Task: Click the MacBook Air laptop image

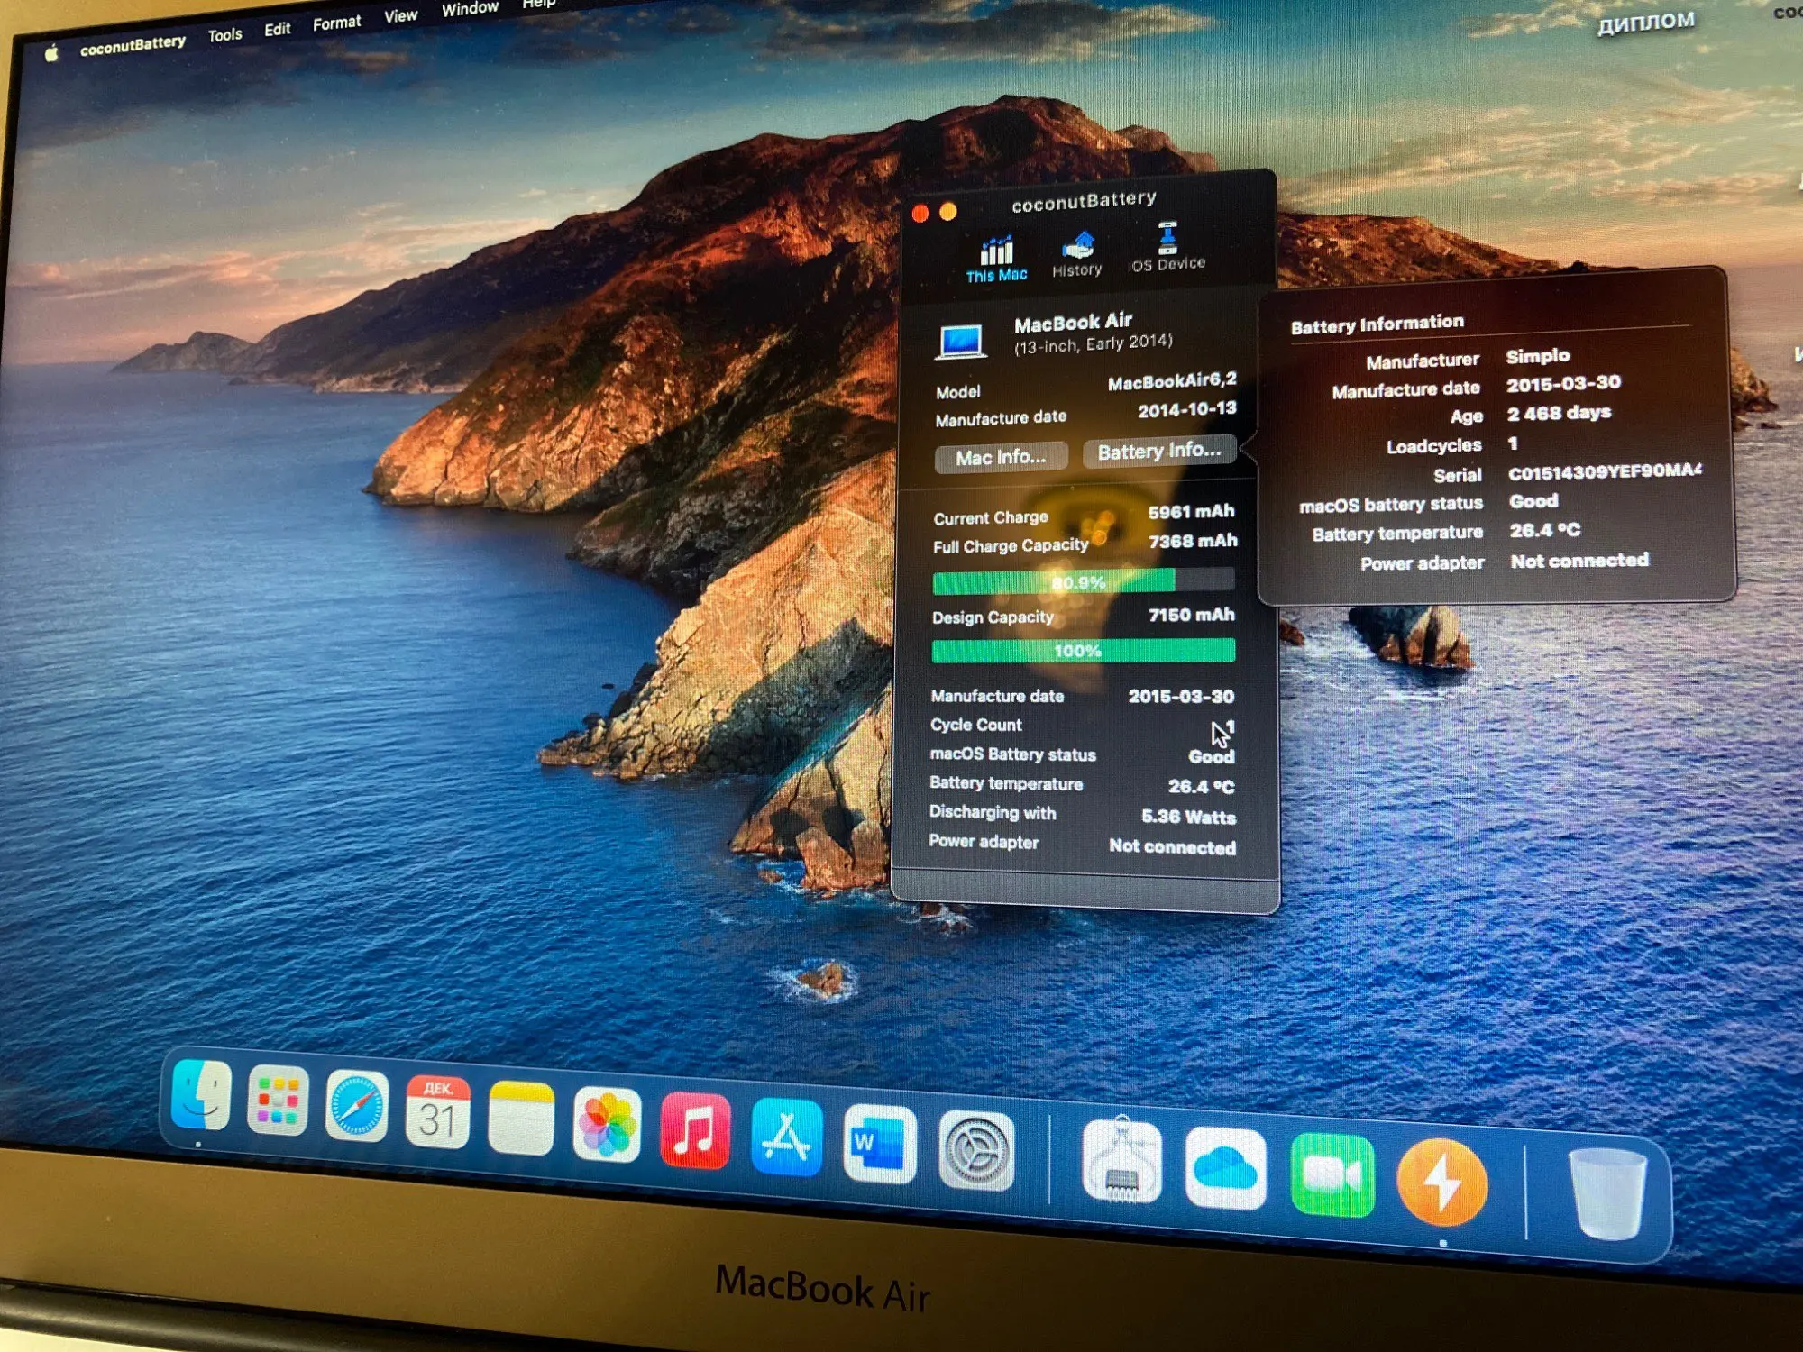Action: pos(961,343)
